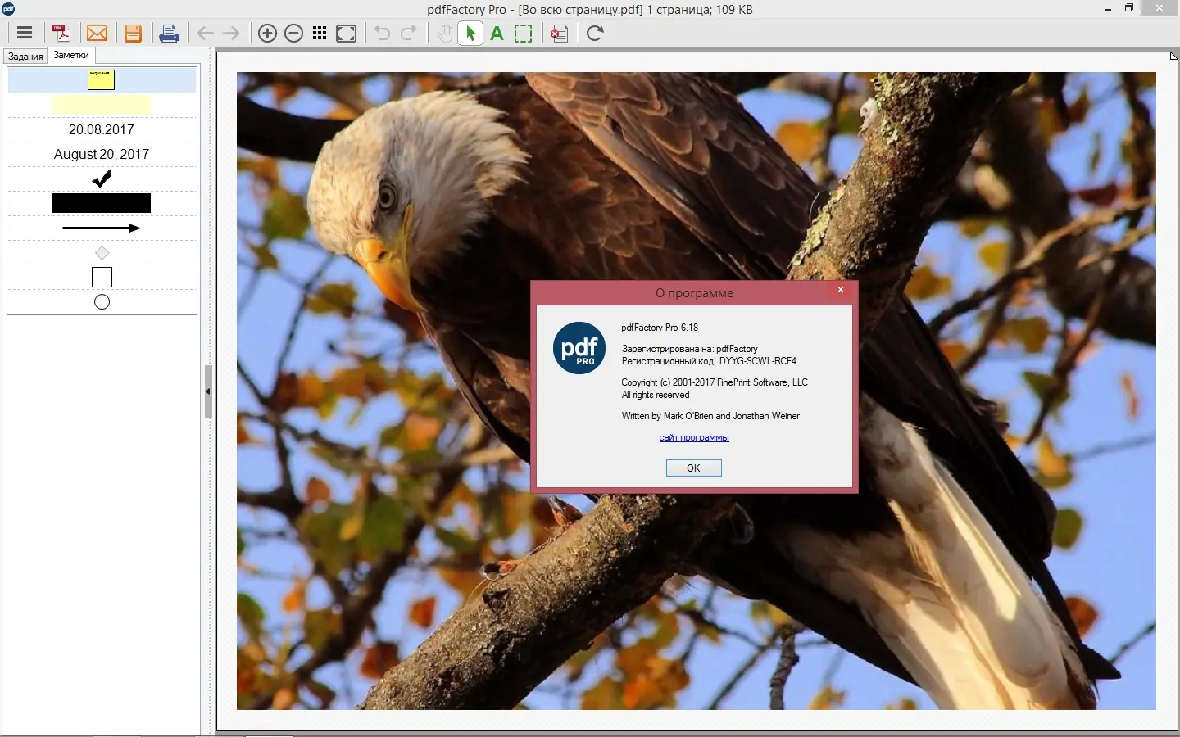Viewport: 1180px width, 737px height.
Task: Click the 'Written by Mark O'Brien' line
Action: point(710,416)
